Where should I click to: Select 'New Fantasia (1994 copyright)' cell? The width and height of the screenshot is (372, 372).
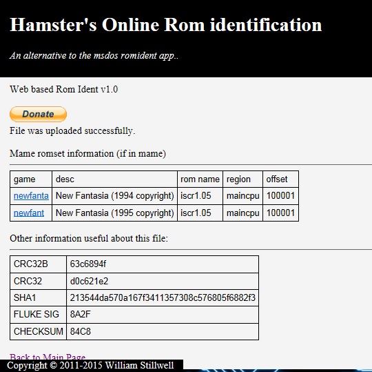114,196
